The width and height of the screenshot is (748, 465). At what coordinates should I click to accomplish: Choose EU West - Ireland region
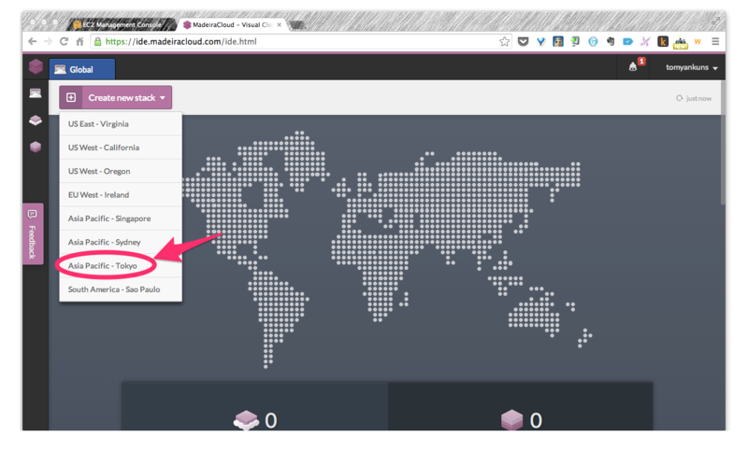point(121,195)
